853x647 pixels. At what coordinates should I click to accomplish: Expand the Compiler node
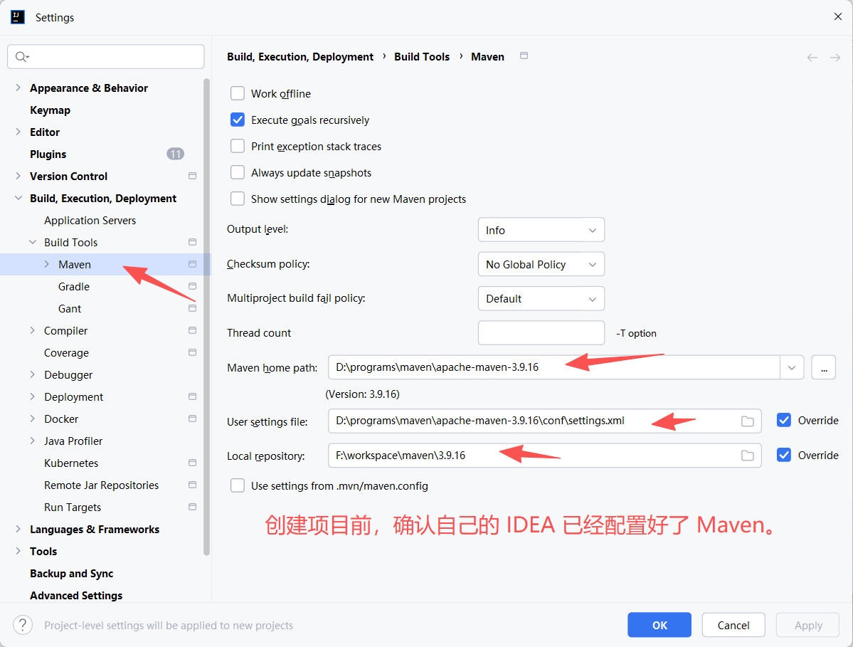[x=33, y=330]
